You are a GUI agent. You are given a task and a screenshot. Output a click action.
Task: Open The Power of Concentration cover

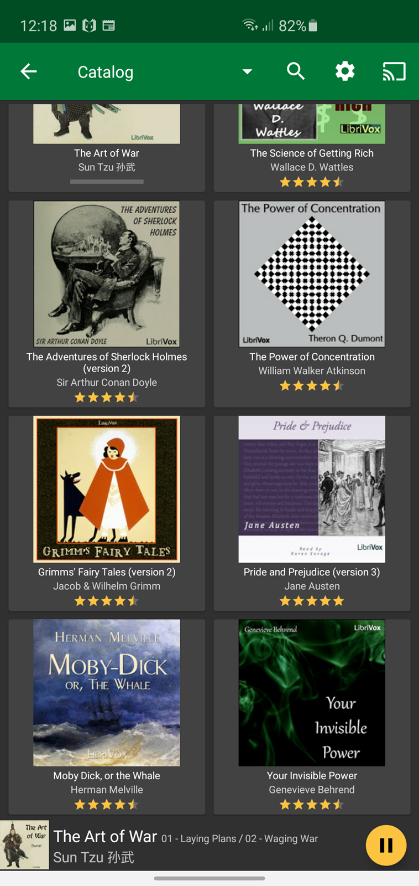312,274
